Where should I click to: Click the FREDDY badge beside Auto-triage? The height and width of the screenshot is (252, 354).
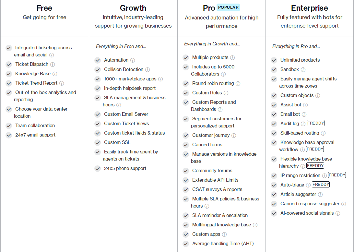(321, 185)
